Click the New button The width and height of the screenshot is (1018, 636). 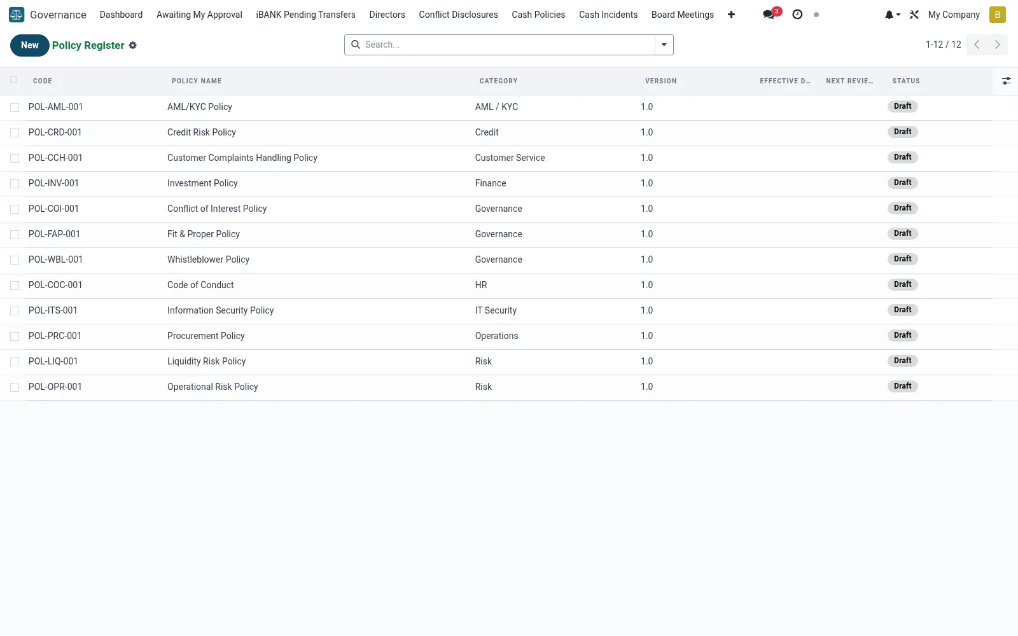30,45
